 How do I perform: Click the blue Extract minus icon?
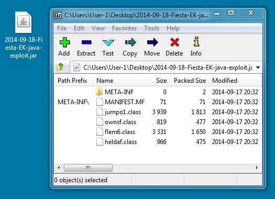click(86, 42)
